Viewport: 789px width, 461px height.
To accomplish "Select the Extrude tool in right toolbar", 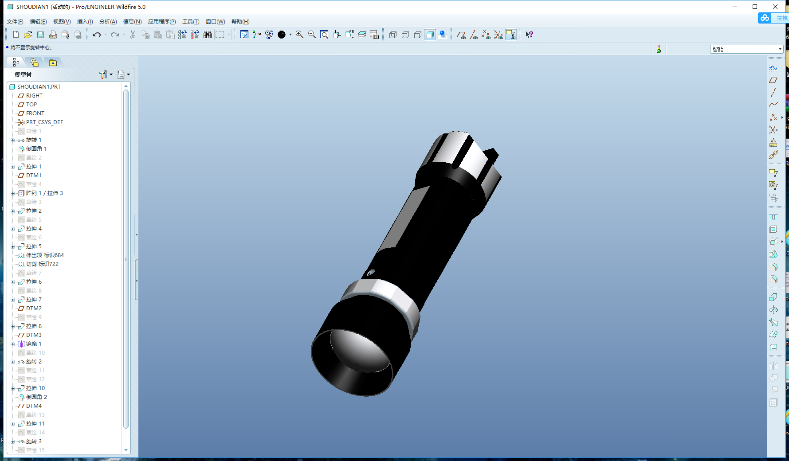I will click(773, 297).
